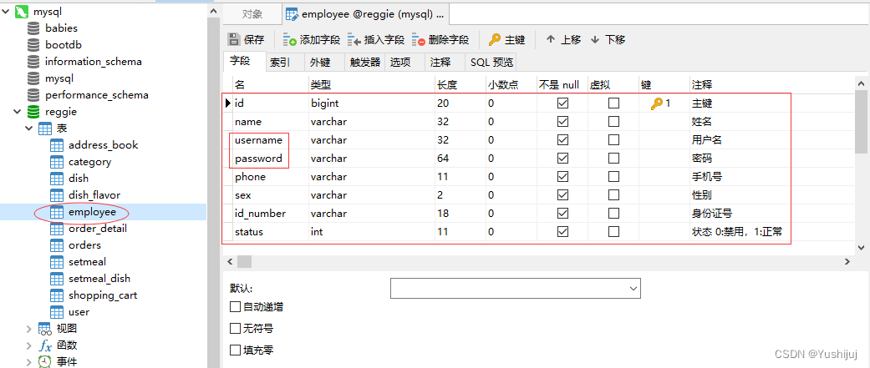Select the employee @reggie tab
Viewport: 870px width, 368px height.
click(x=365, y=14)
